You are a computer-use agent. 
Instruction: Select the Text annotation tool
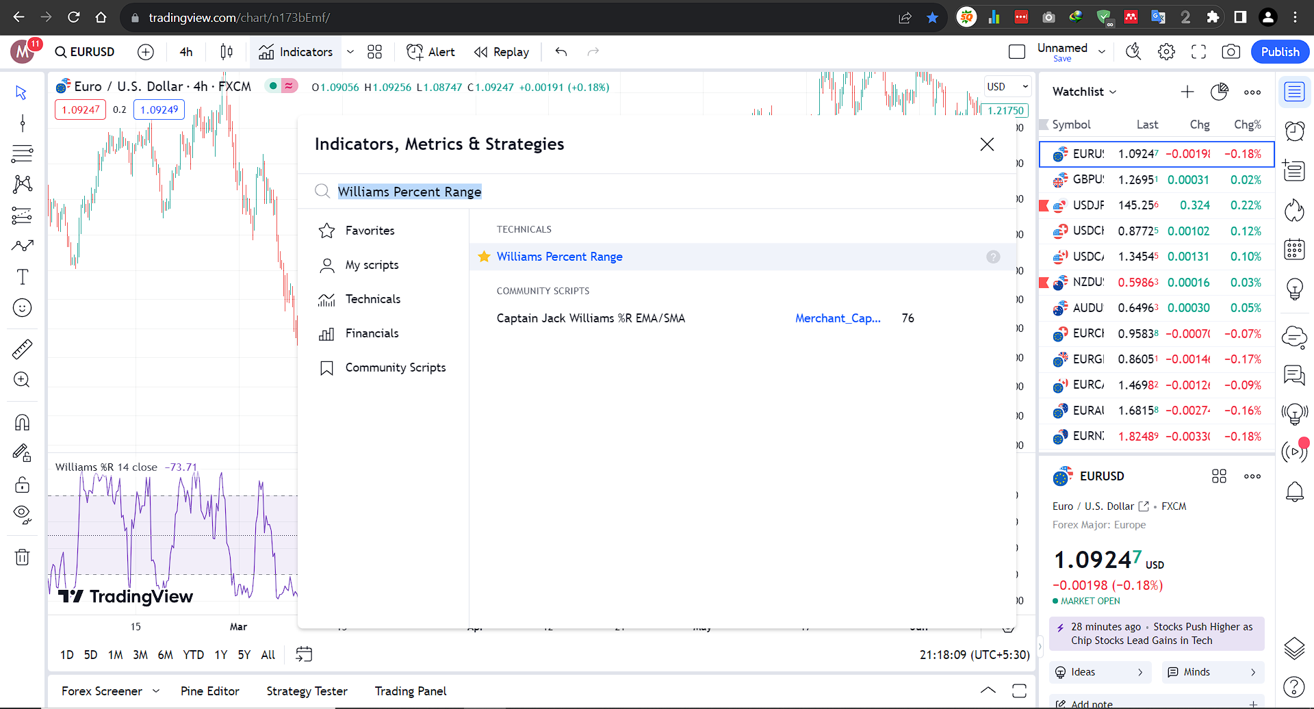22,277
